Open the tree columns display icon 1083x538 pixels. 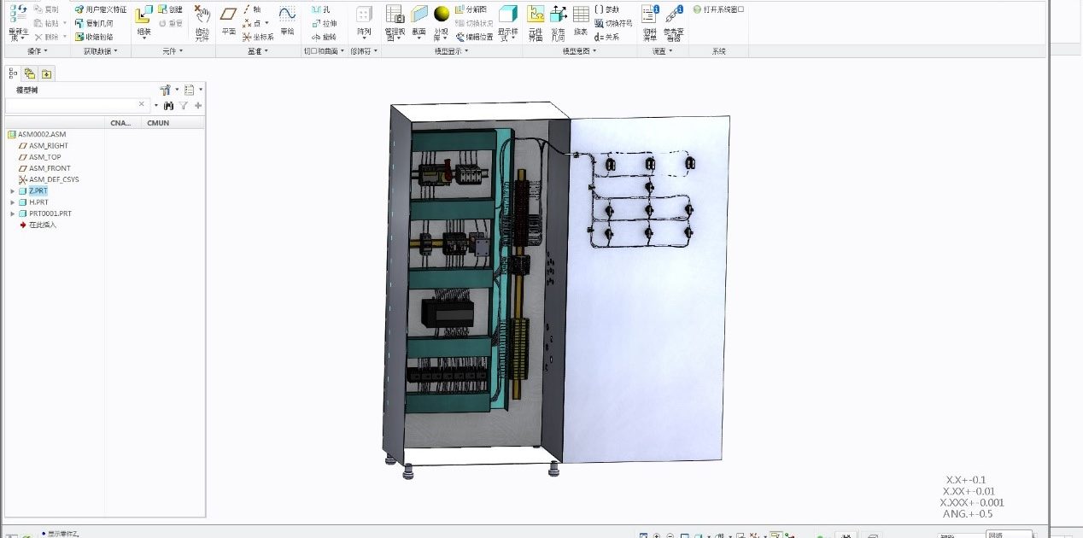click(x=190, y=89)
